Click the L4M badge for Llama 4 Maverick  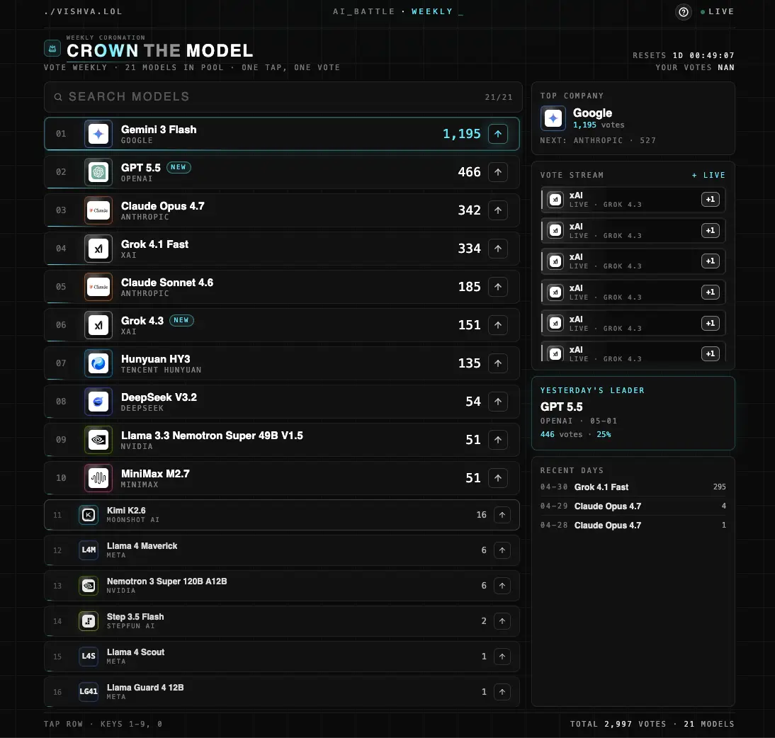(x=89, y=550)
